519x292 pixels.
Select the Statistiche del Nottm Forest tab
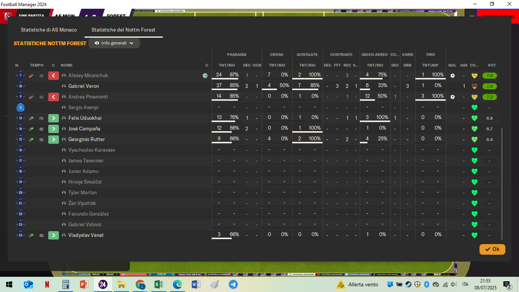[x=123, y=30]
